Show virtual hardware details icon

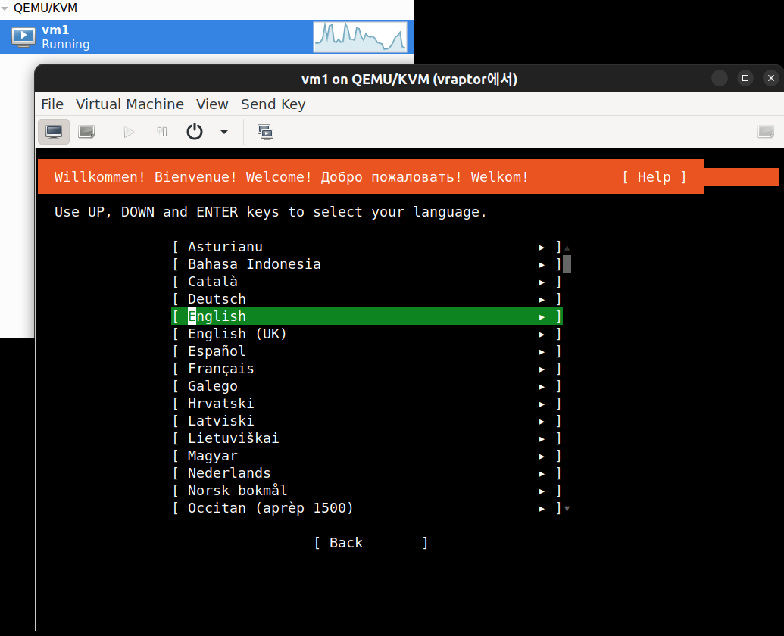(x=86, y=132)
